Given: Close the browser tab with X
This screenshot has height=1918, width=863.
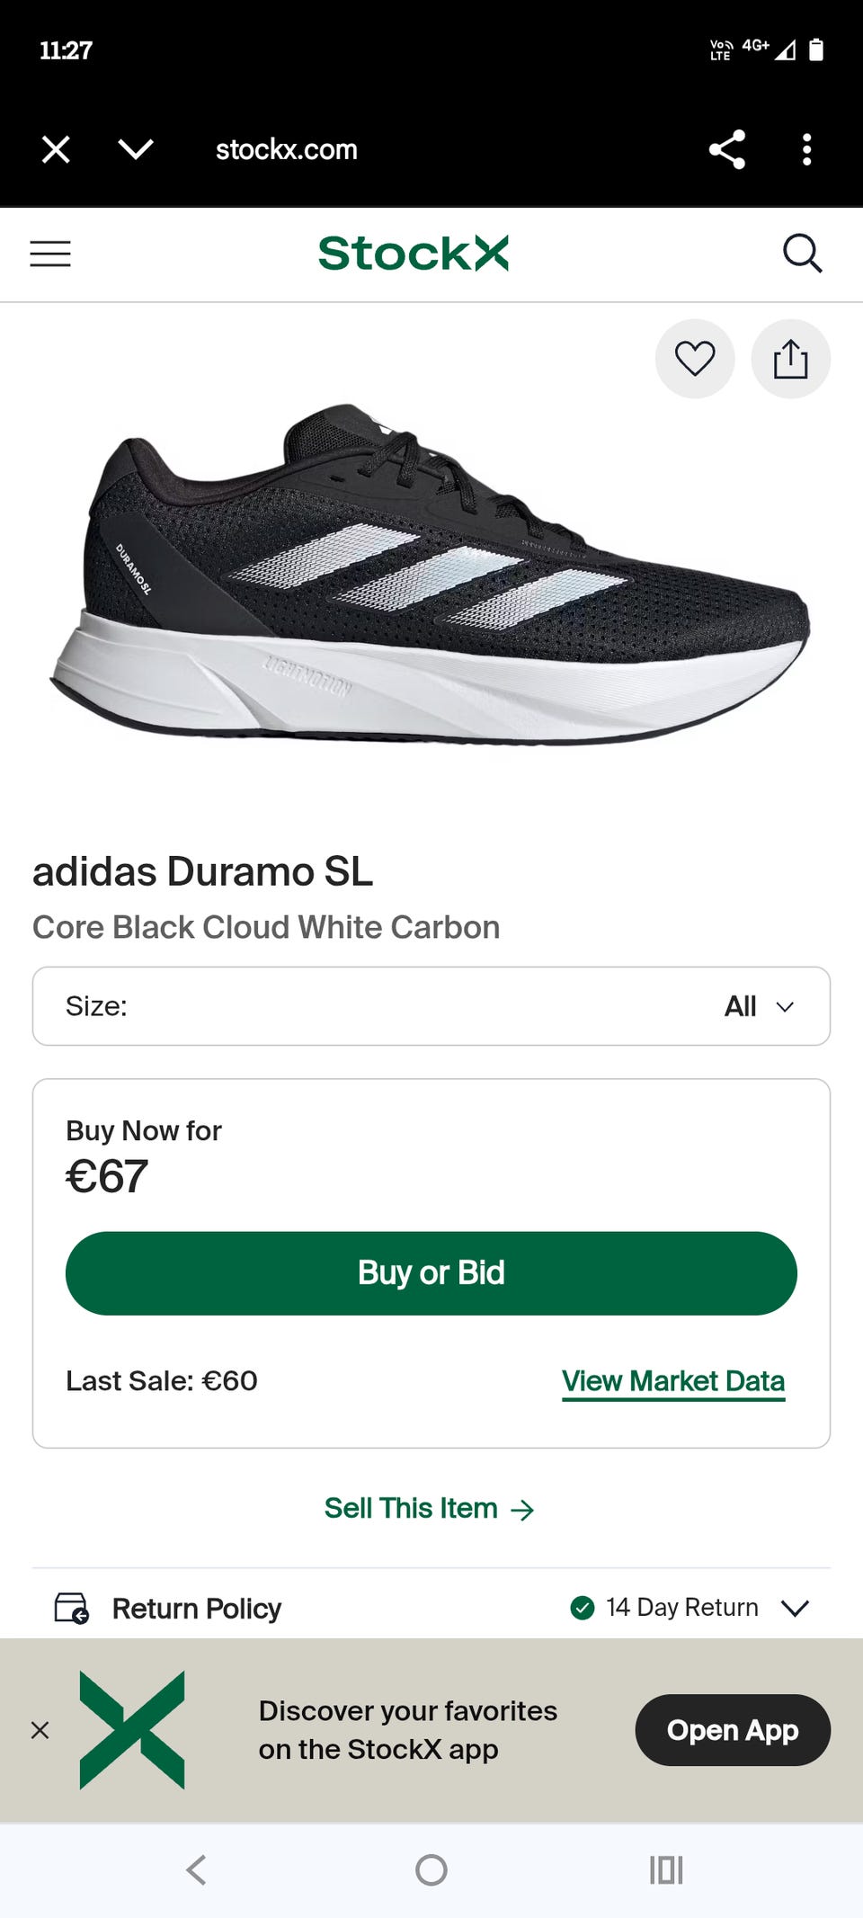Looking at the screenshot, I should coord(56,149).
